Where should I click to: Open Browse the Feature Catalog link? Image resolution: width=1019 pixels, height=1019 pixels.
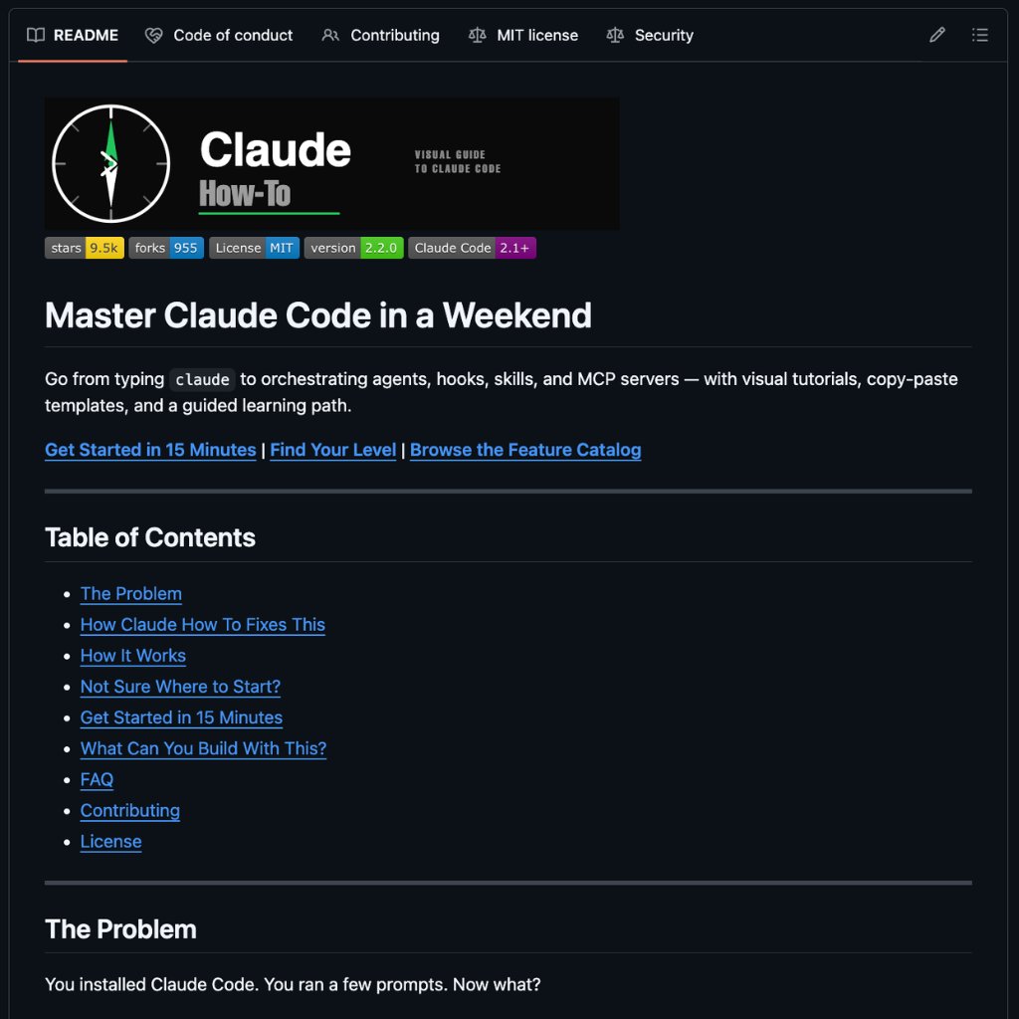tap(525, 450)
